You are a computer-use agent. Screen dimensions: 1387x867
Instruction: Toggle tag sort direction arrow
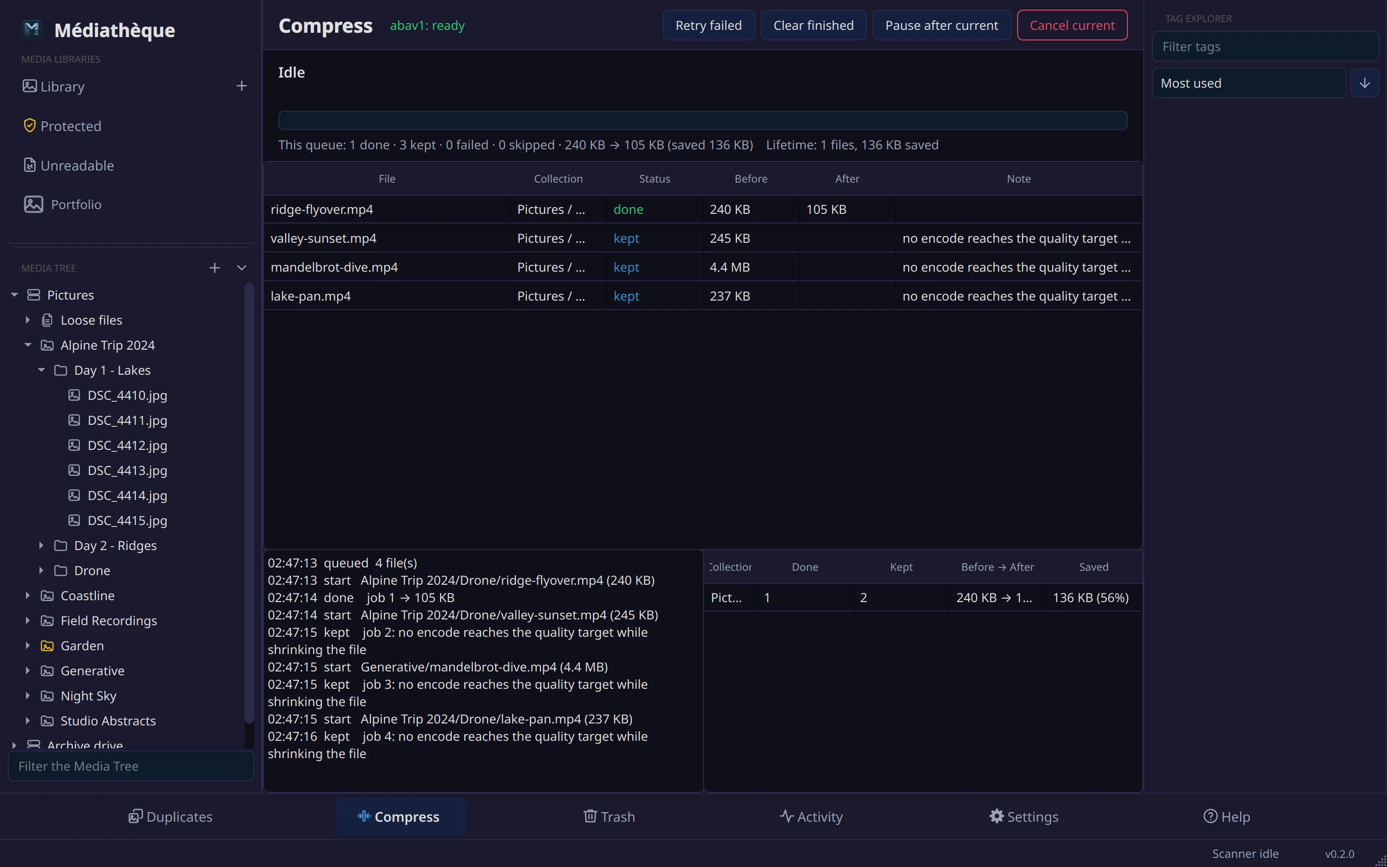tap(1364, 83)
